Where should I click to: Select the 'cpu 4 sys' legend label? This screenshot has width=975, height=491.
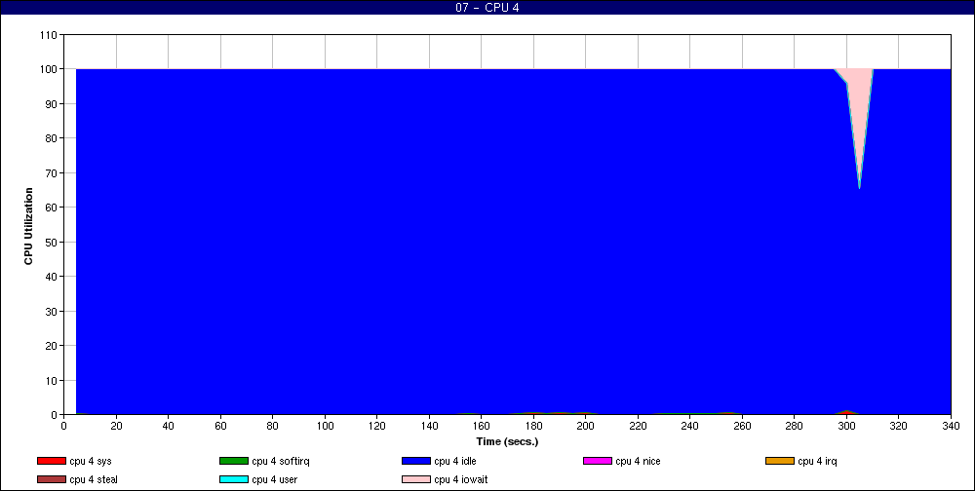pos(91,461)
